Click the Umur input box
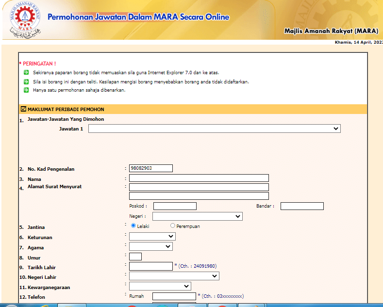 [135, 257]
